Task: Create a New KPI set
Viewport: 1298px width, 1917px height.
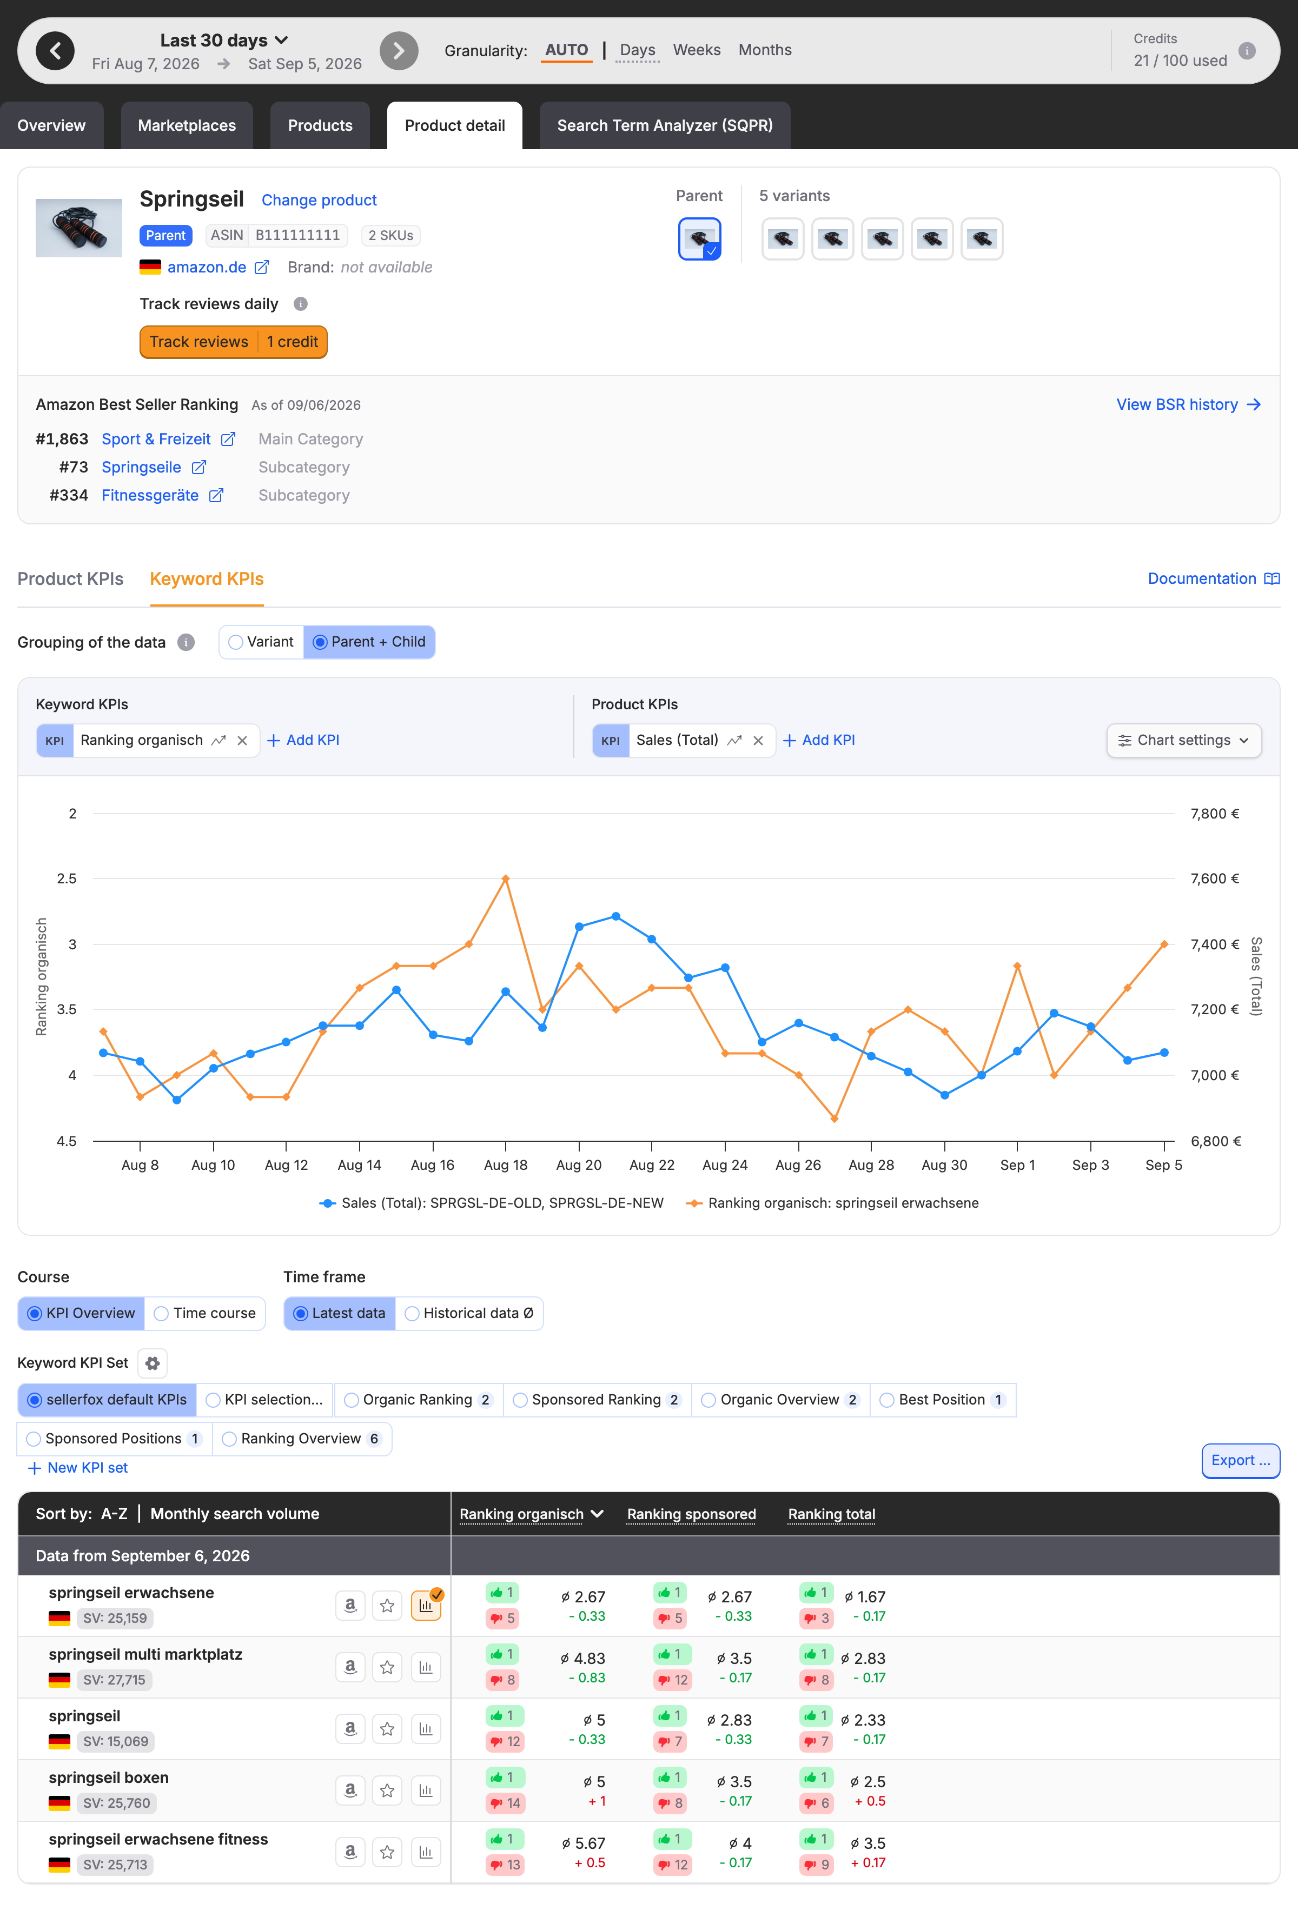Action: click(x=78, y=1468)
